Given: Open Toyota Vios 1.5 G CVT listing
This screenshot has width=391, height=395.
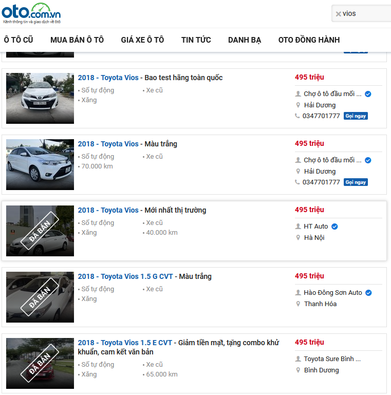Looking at the screenshot, I should 144,276.
